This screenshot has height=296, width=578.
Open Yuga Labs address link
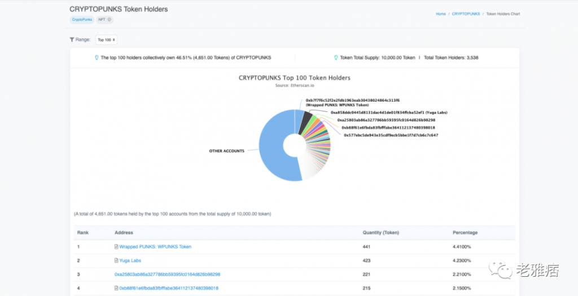coord(130,260)
